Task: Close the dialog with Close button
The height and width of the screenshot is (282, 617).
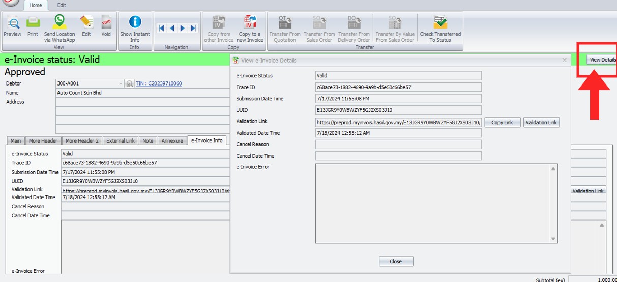Action: tap(396, 261)
